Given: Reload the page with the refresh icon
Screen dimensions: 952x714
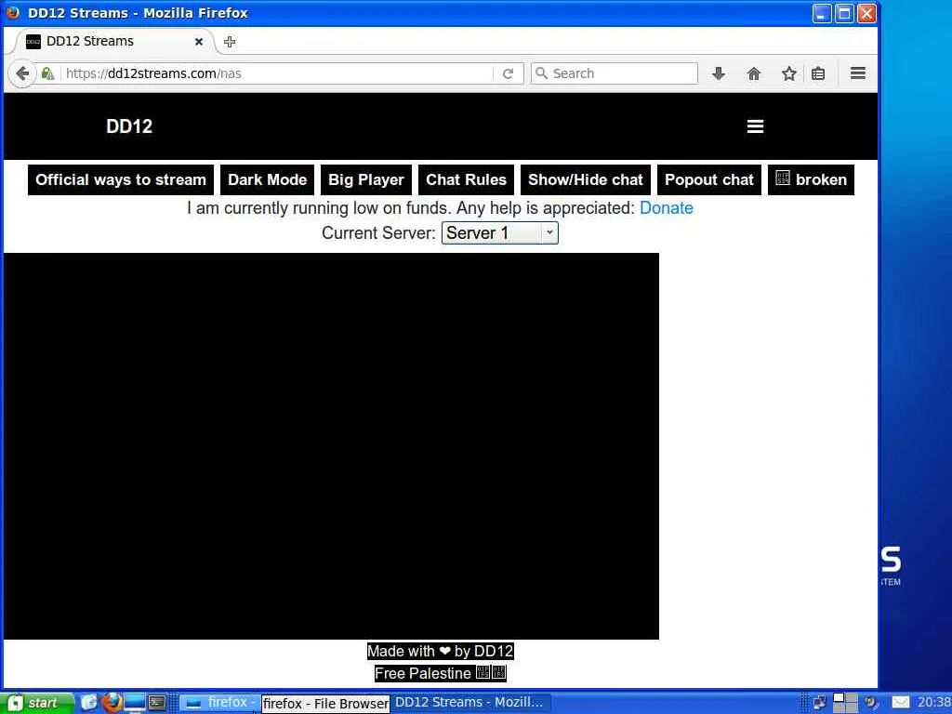Looking at the screenshot, I should click(509, 73).
